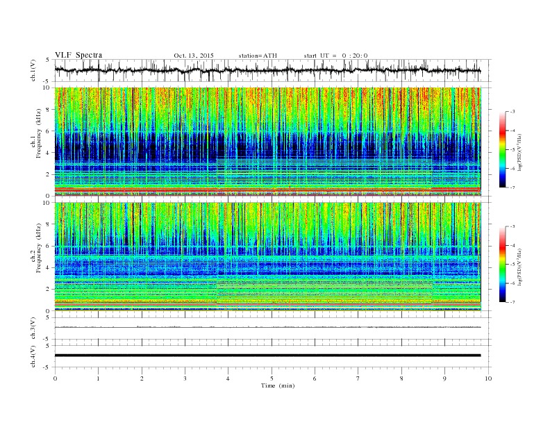Click the "4" kHz tick on ch.1 frequency axis
The width and height of the screenshot is (550, 425).
tap(48, 153)
